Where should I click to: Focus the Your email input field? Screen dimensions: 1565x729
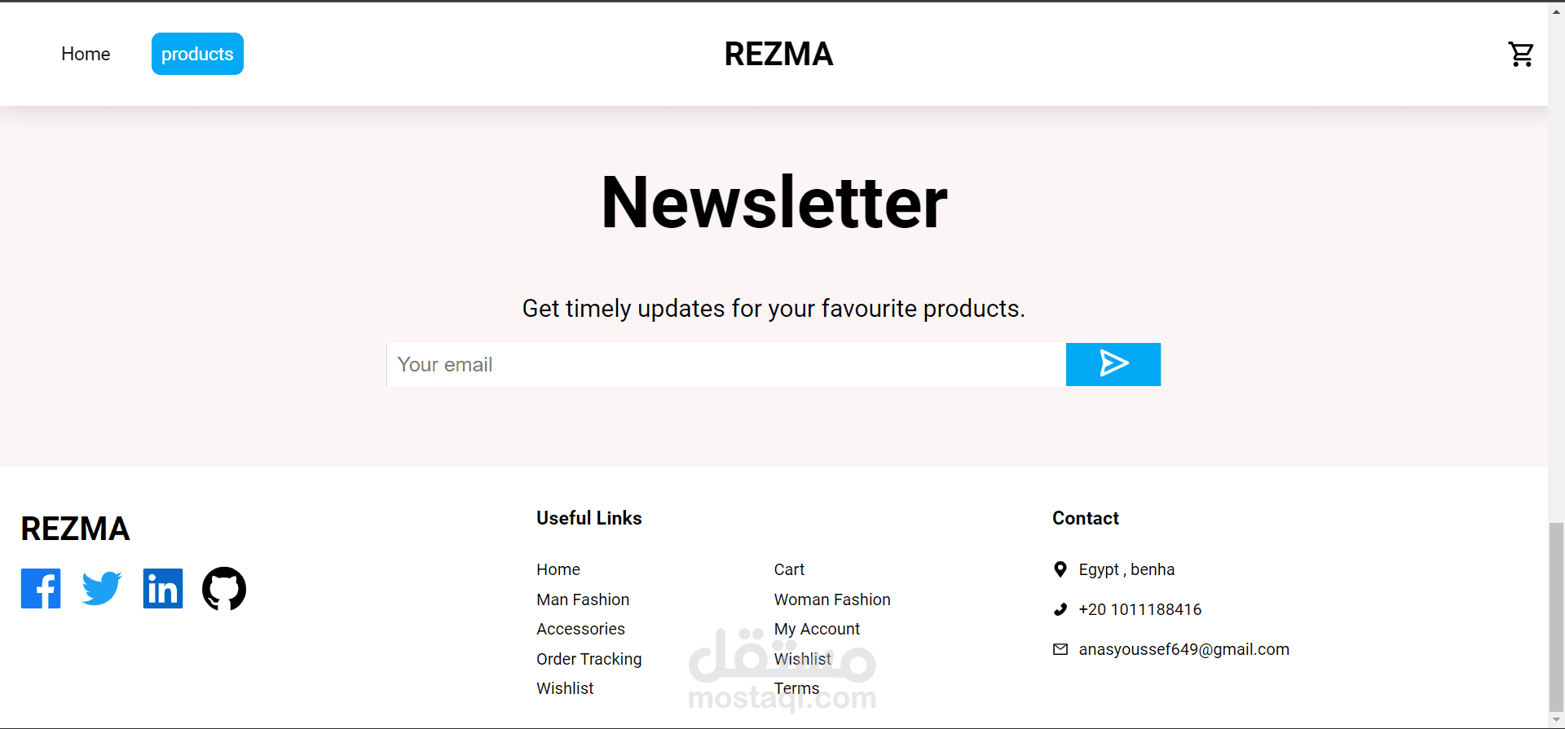click(x=725, y=364)
